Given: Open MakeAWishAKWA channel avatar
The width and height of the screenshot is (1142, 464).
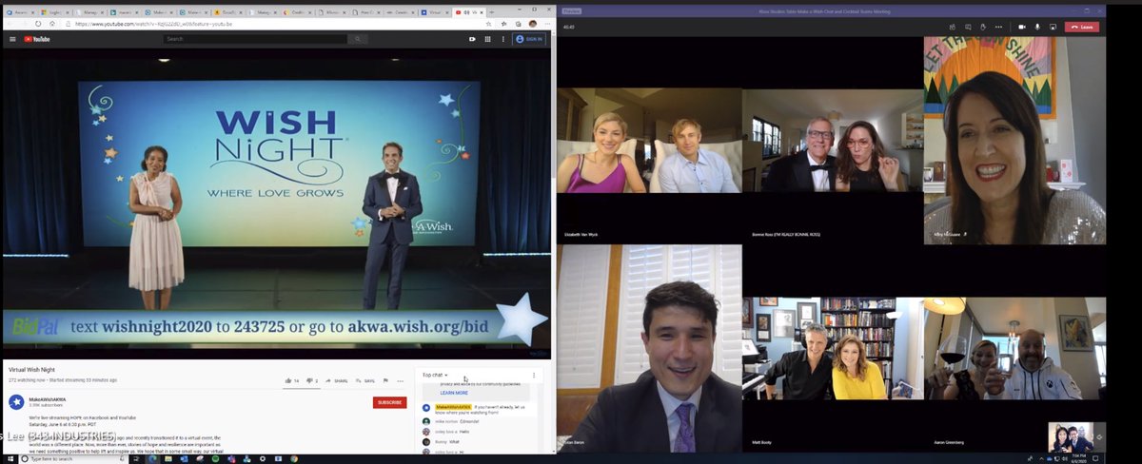Looking at the screenshot, I should coord(16,402).
